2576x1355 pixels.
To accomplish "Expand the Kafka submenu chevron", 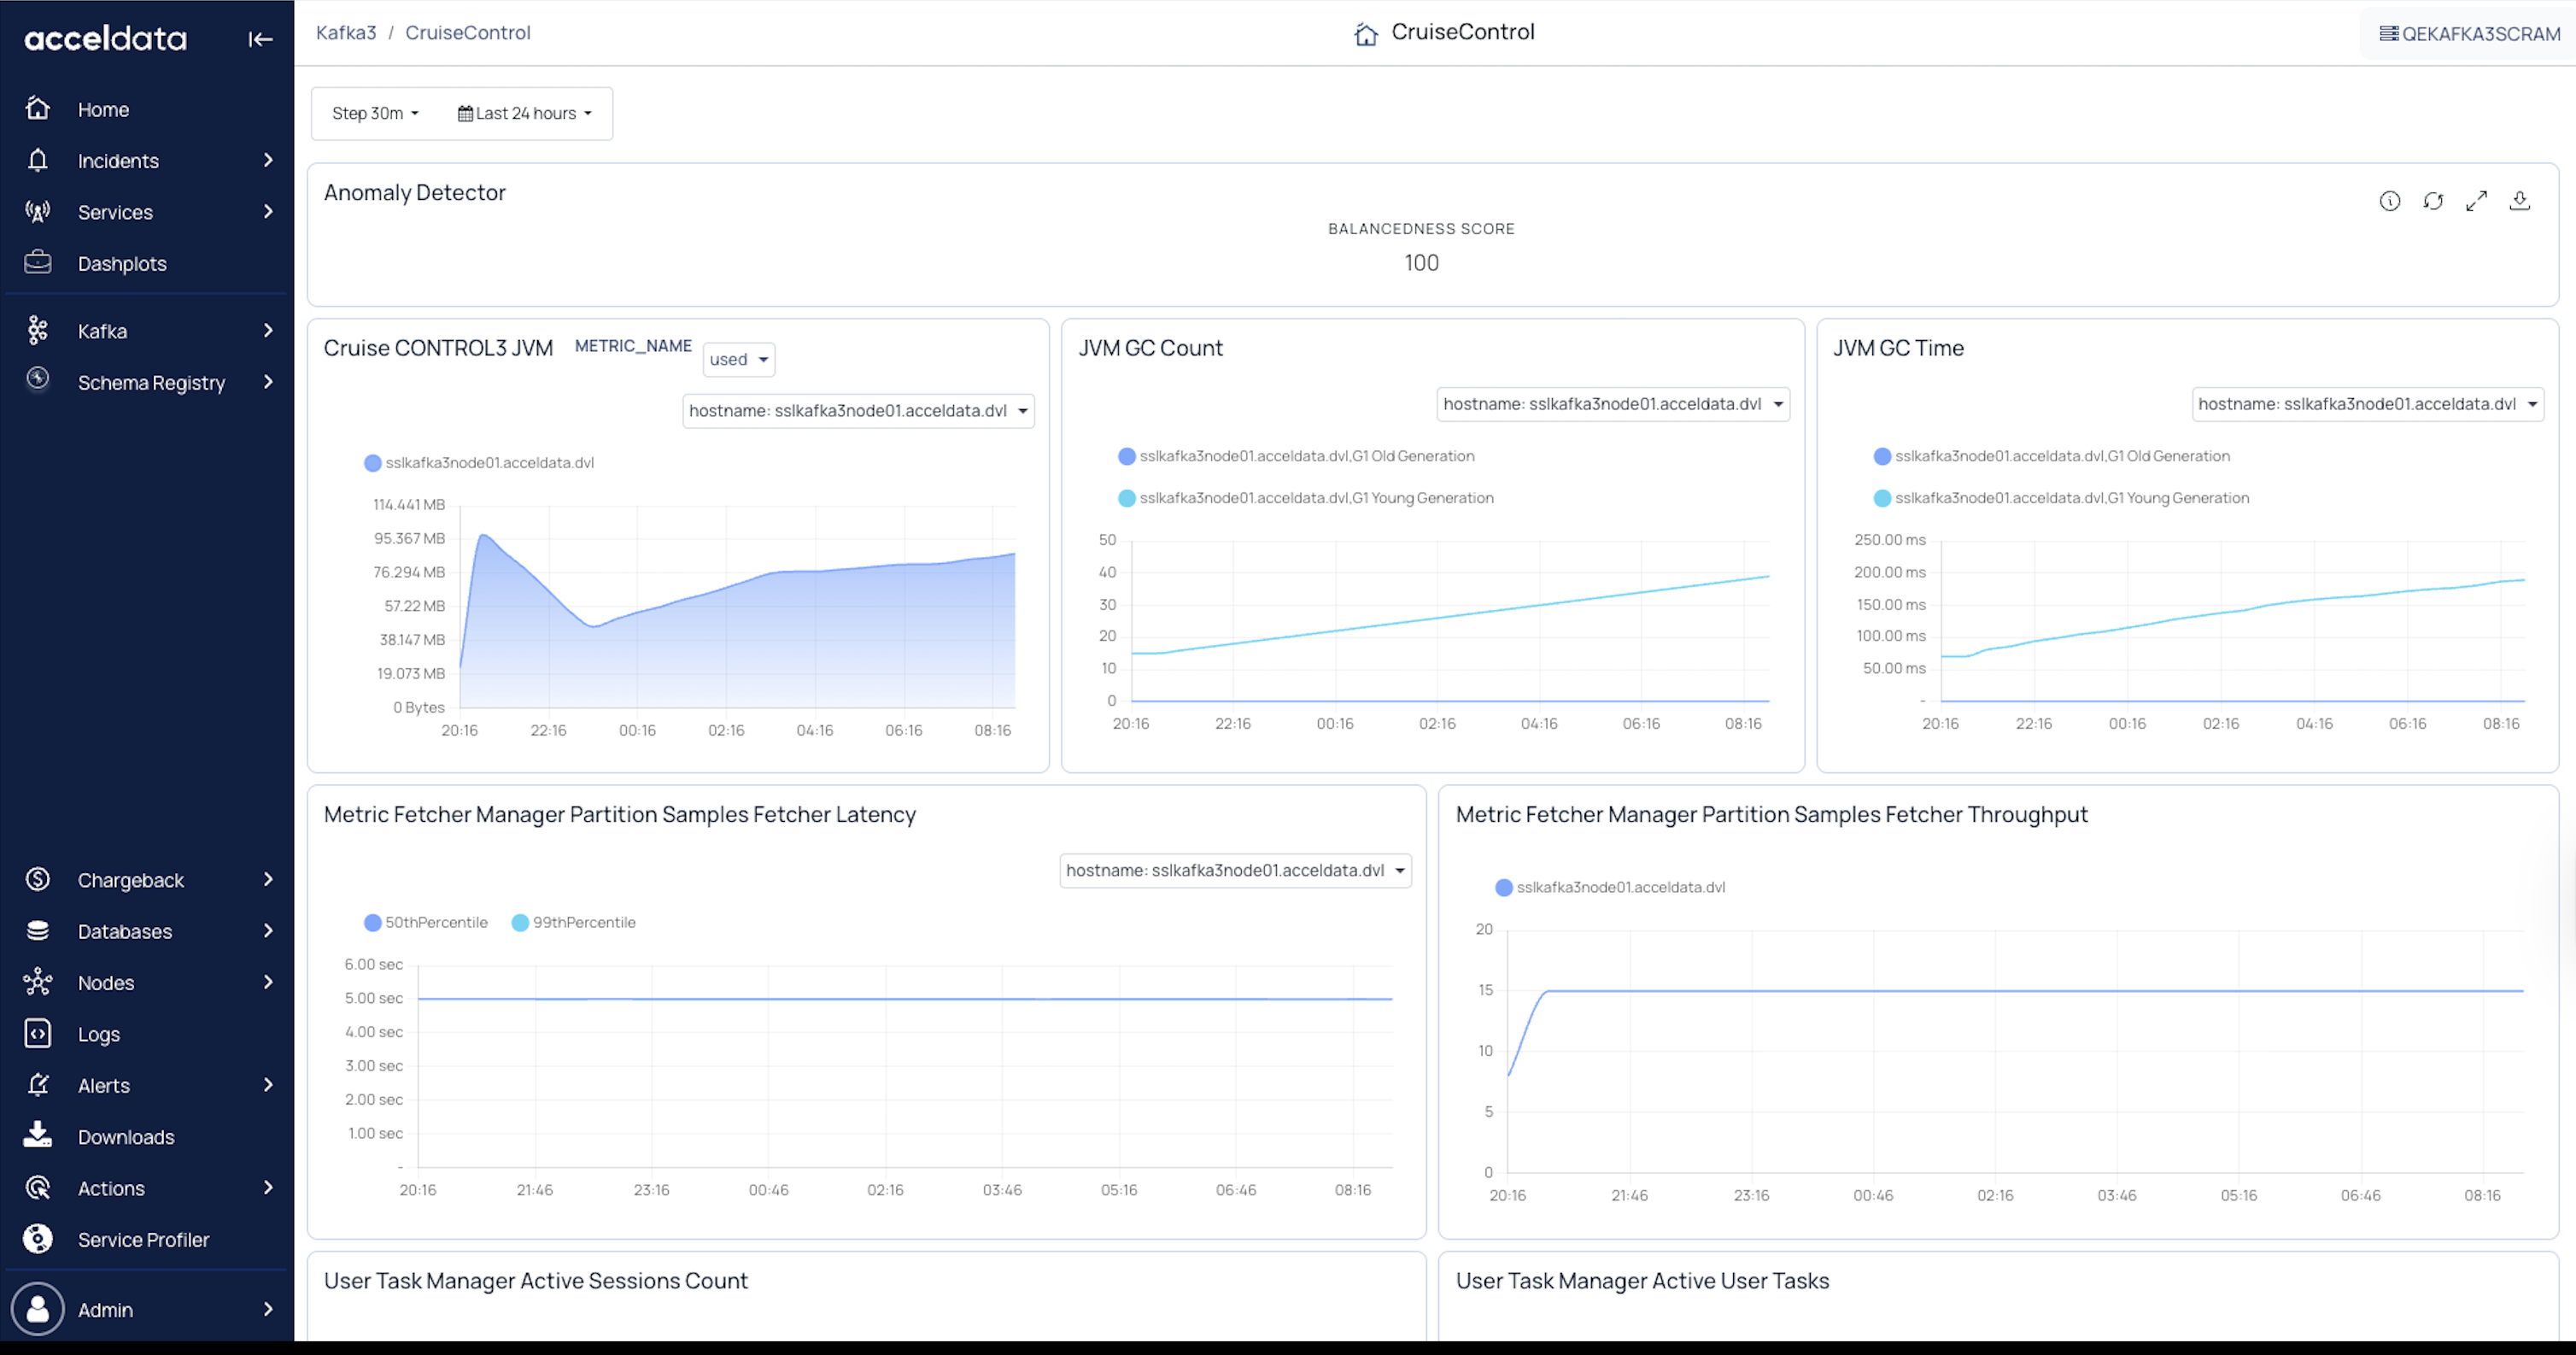I will click(268, 330).
